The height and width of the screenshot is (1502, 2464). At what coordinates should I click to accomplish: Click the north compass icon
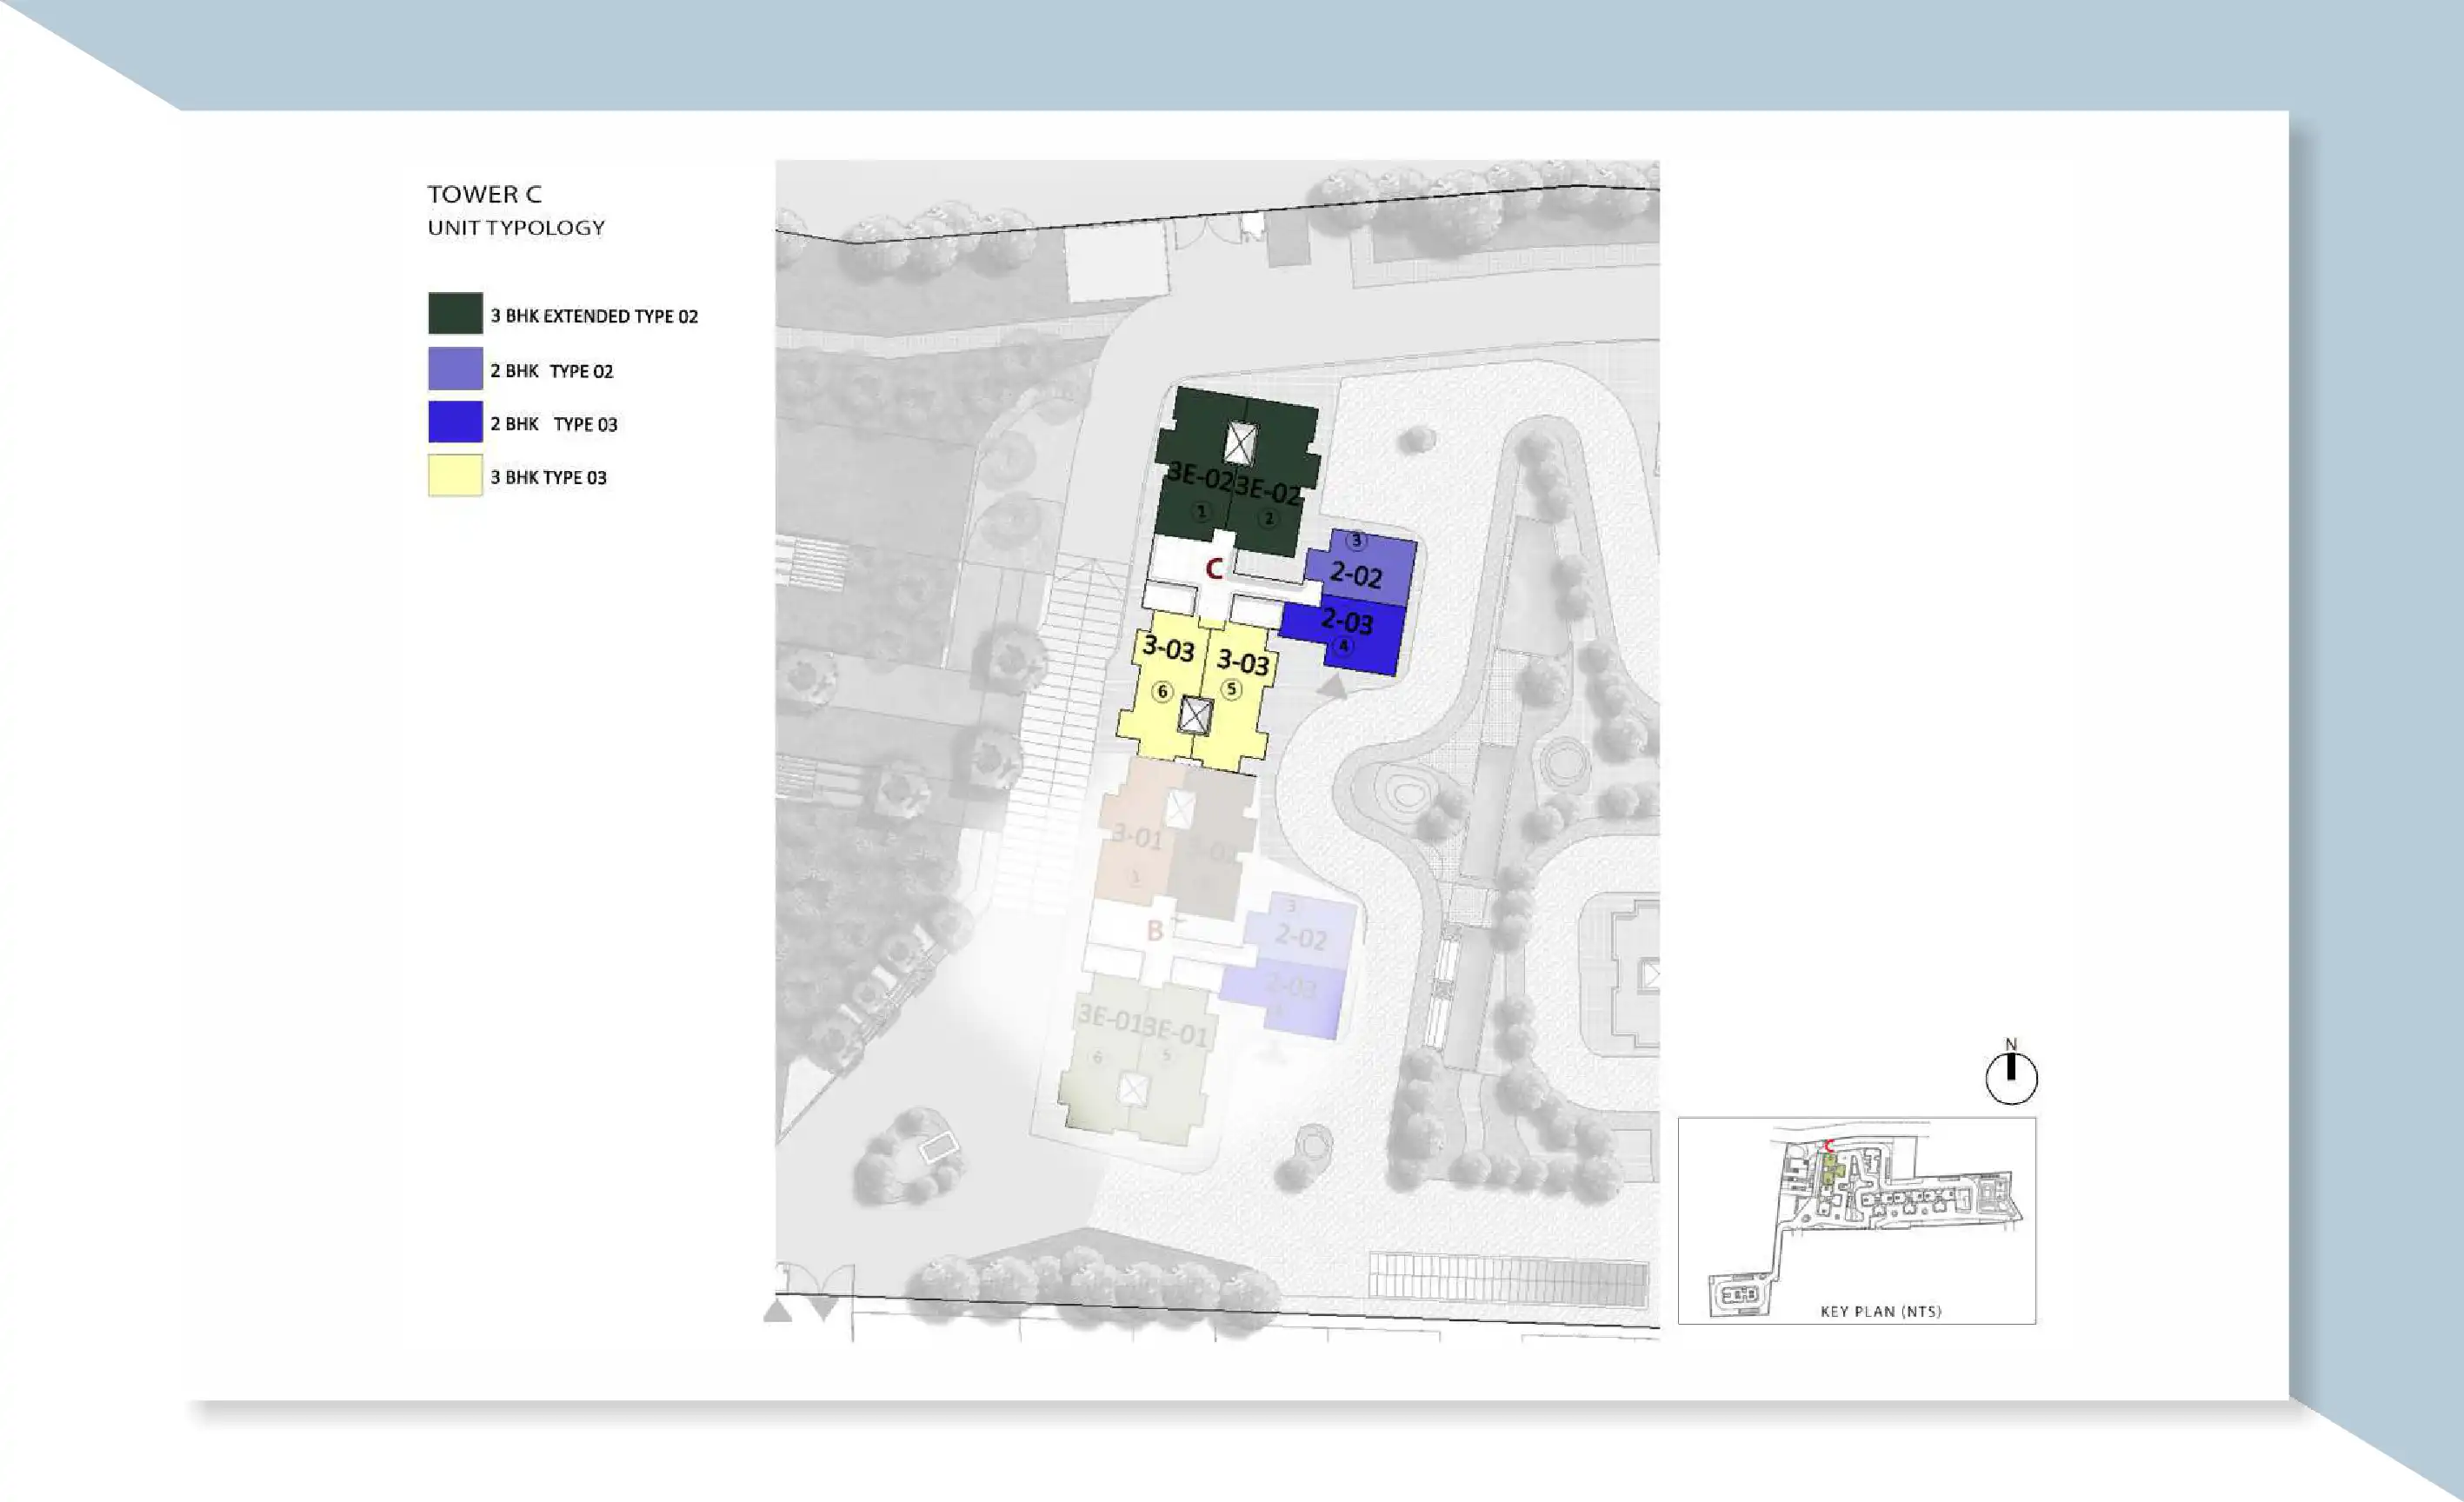click(x=2010, y=1078)
